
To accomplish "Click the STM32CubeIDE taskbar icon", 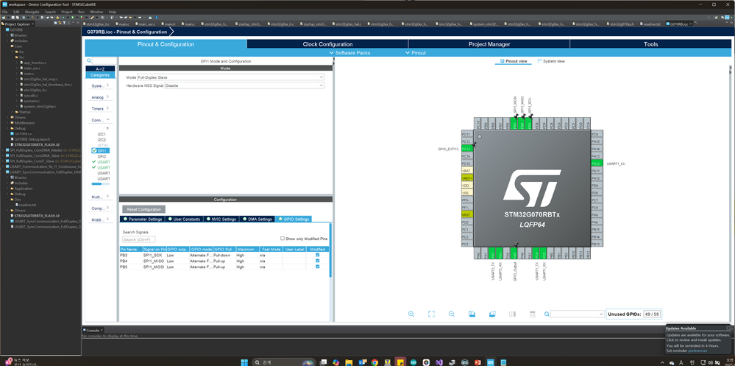I will point(490,362).
